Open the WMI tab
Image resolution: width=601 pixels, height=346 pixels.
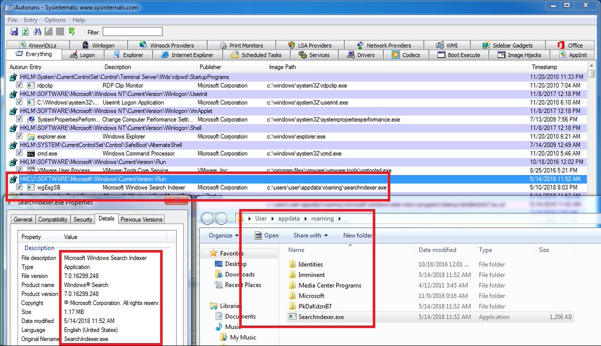(446, 45)
